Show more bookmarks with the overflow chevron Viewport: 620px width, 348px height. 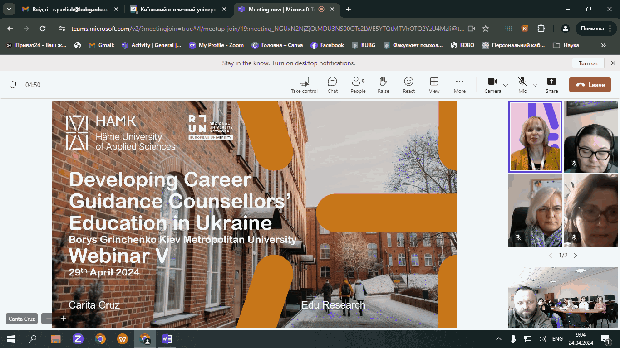point(603,45)
